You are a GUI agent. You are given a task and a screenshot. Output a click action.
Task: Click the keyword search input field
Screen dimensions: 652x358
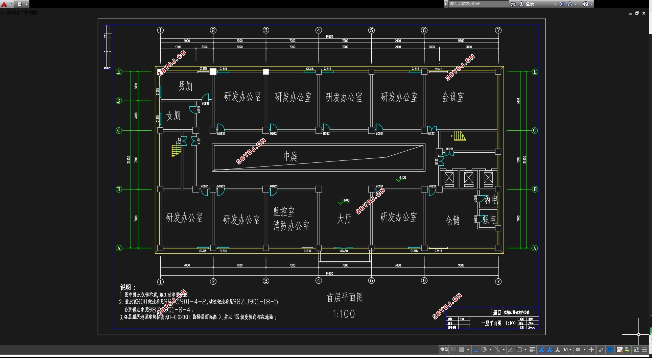(x=478, y=4)
